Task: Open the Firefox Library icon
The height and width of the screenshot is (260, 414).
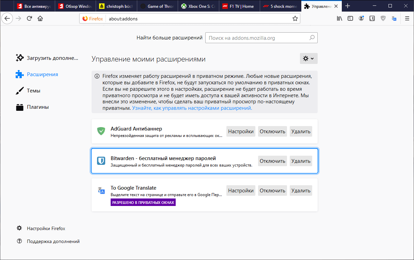Action: (x=339, y=18)
